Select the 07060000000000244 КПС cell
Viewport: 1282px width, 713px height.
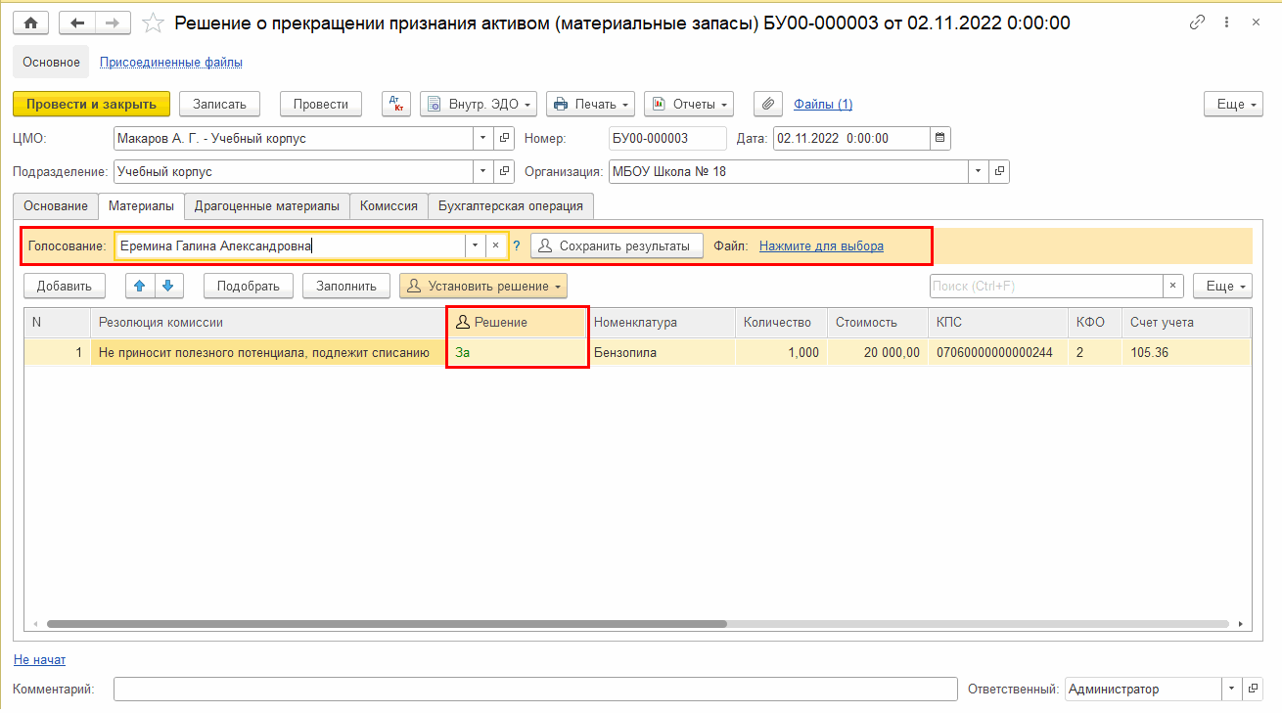coord(998,352)
